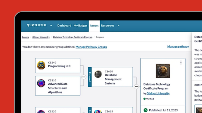202x113 pixels.
Task: Select the CS220 course card
Action: (58, 110)
